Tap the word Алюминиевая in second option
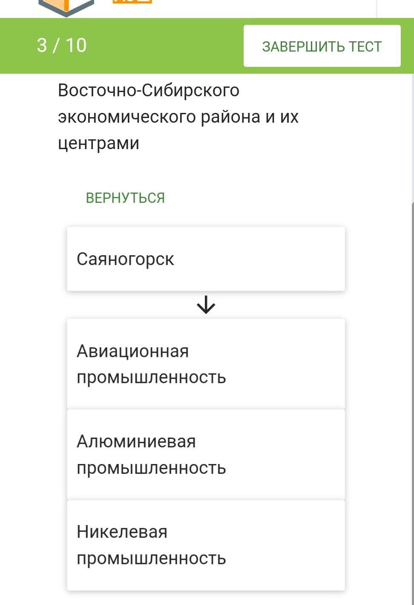 pos(136,441)
